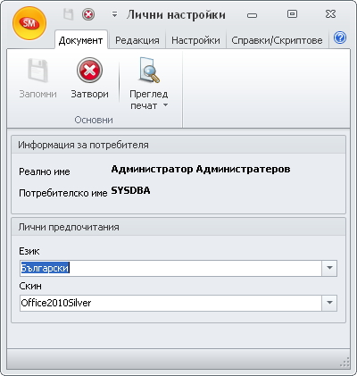This screenshot has height=376, width=357.
Task: Expand the Преглед печат dropdown arrow
Action: click(x=166, y=105)
